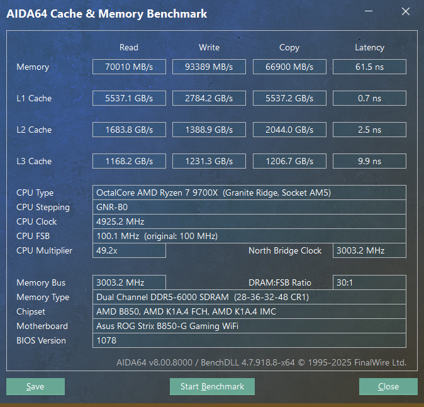Click the BIOS Version 1078 field

click(249, 340)
